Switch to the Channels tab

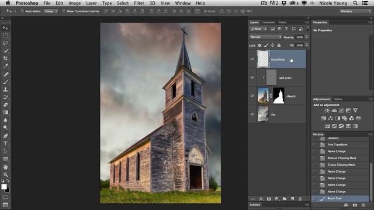(x=268, y=22)
